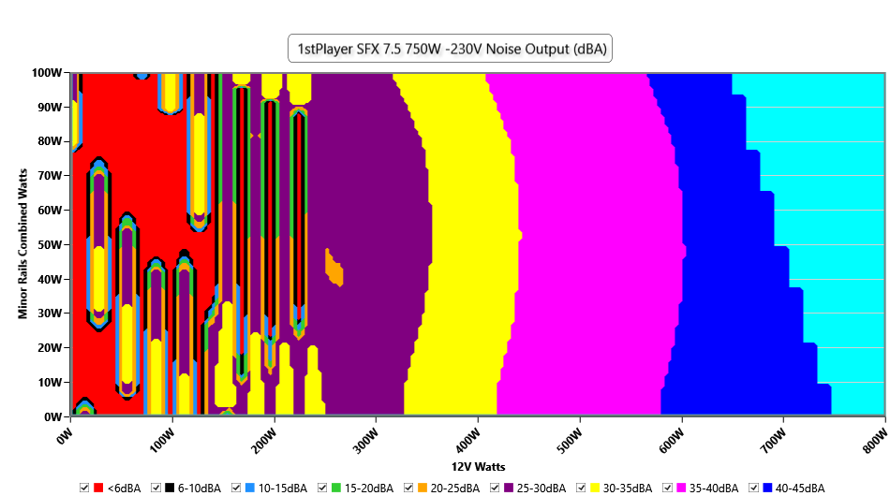Viewport: 890px width, 496px height.
Task: Click the Minor Rails Combined Watts label
Action: [x=22, y=243]
